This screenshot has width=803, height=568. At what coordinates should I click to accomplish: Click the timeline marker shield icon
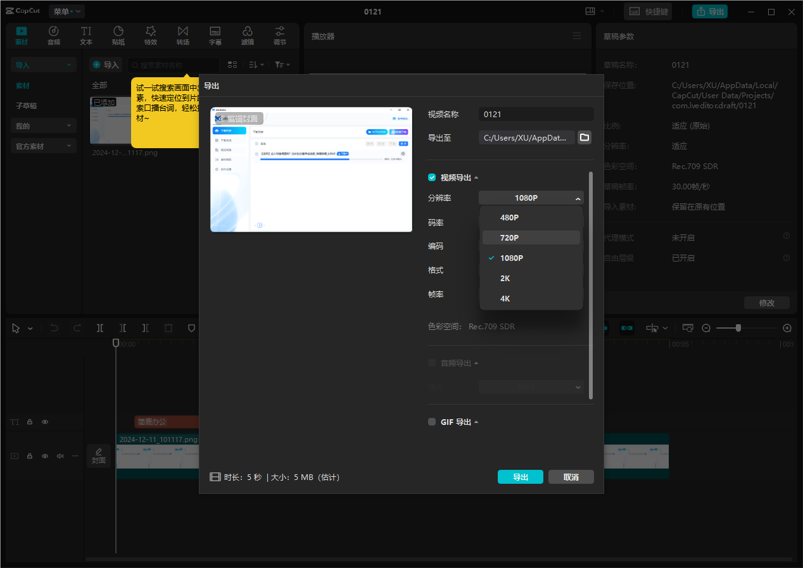(x=191, y=328)
